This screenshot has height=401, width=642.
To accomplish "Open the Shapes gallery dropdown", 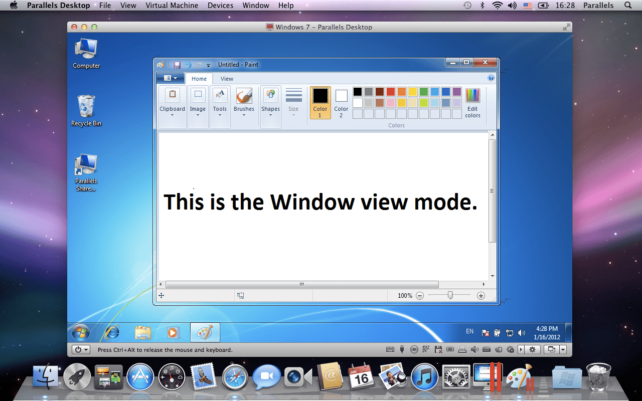I will pos(270,107).
